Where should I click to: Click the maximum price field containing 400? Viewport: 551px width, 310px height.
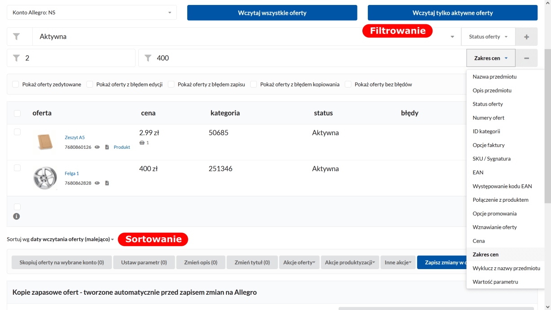pos(302,58)
